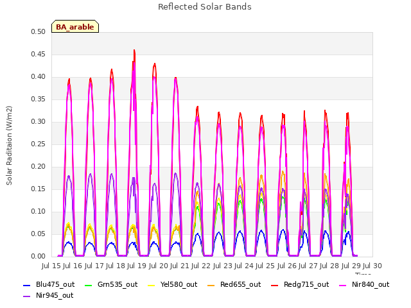Click the Nir840_out legend label
Screen dimensions: 411x308
coord(371,284)
